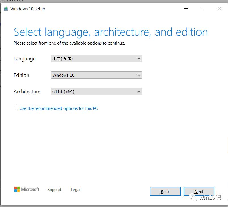Close the Windows 10 Setup window
Image resolution: width=228 pixels, height=207 pixels.
(219, 9)
